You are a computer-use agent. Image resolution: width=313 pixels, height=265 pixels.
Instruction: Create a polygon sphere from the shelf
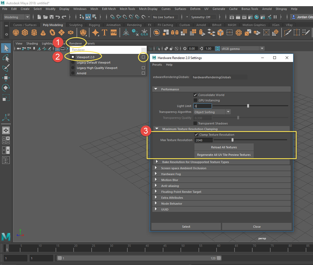[16, 32]
